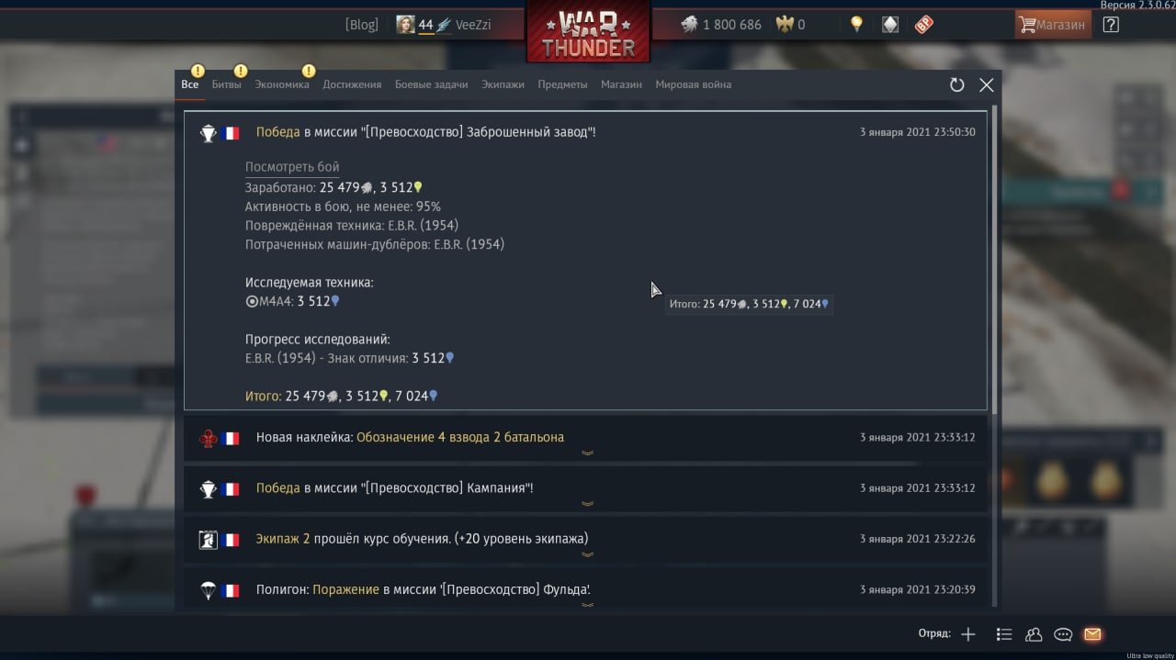The image size is (1176, 660).
Task: Switch to the Битвы tab
Action: point(227,84)
